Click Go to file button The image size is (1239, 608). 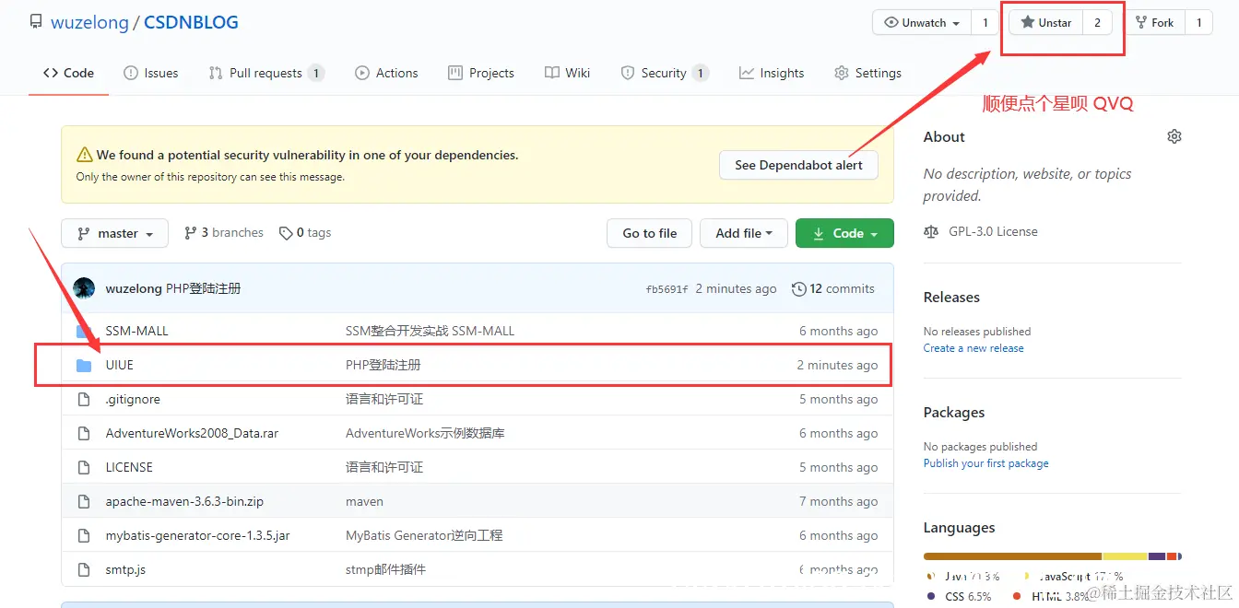pyautogui.click(x=650, y=233)
